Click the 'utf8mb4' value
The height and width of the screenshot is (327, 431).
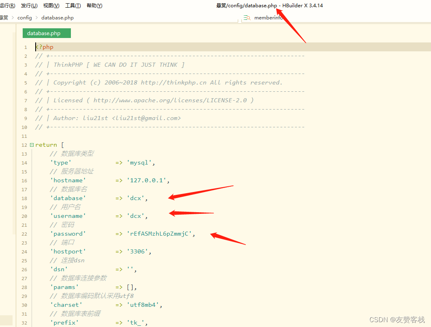click(x=143, y=305)
